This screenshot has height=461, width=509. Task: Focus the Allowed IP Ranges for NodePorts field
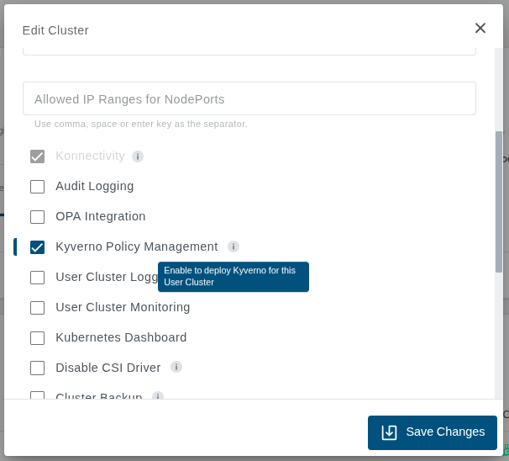coord(249,98)
